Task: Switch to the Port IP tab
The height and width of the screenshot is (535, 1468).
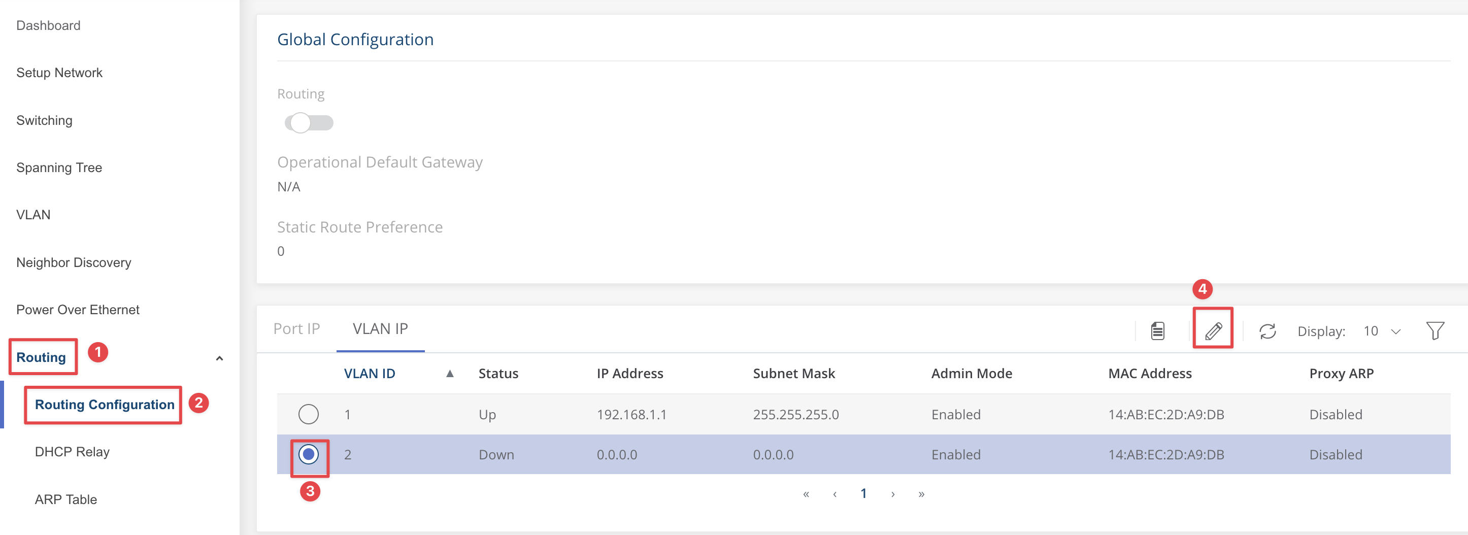Action: click(x=296, y=329)
